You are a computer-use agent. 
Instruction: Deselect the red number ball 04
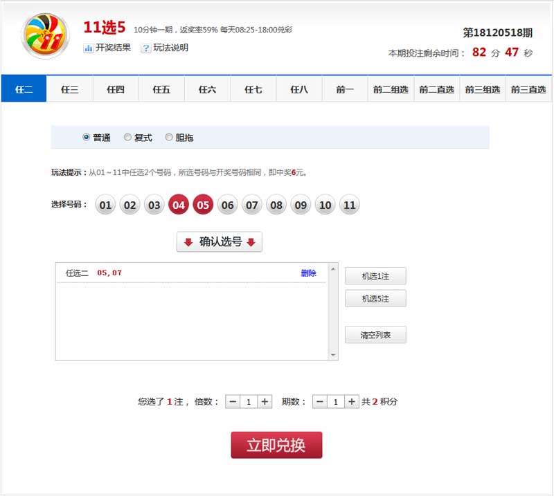[179, 204]
